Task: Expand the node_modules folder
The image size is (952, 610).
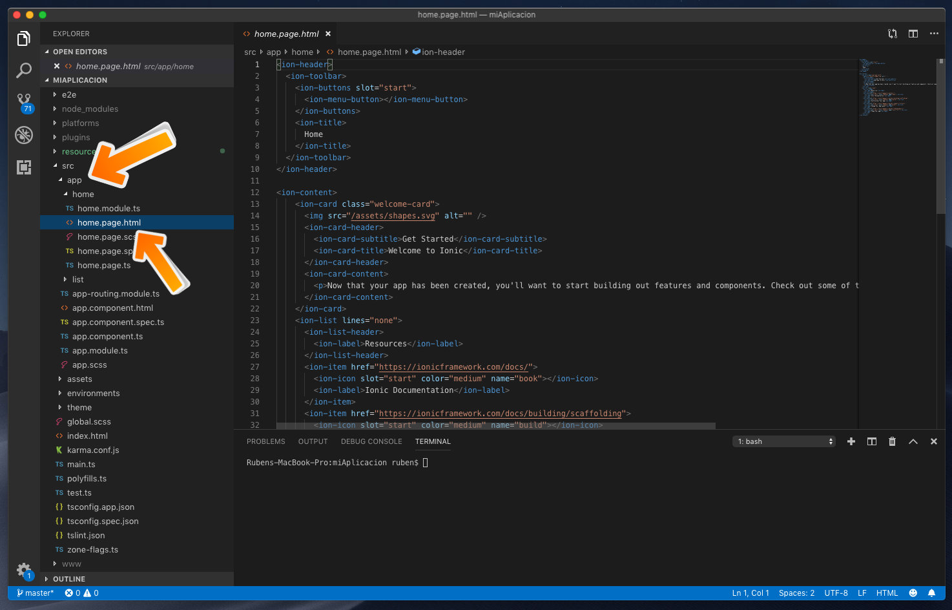Action: (90, 109)
